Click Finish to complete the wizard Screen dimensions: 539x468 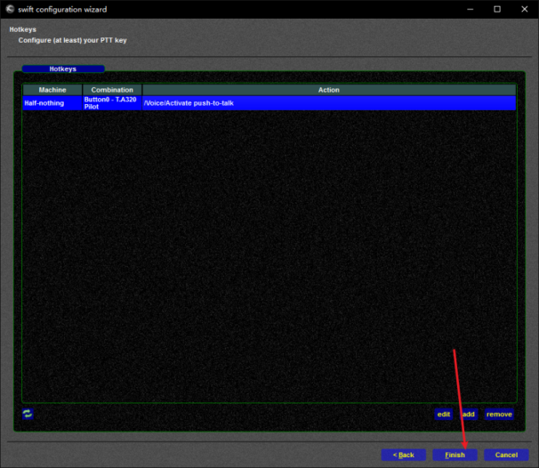pyautogui.click(x=455, y=455)
